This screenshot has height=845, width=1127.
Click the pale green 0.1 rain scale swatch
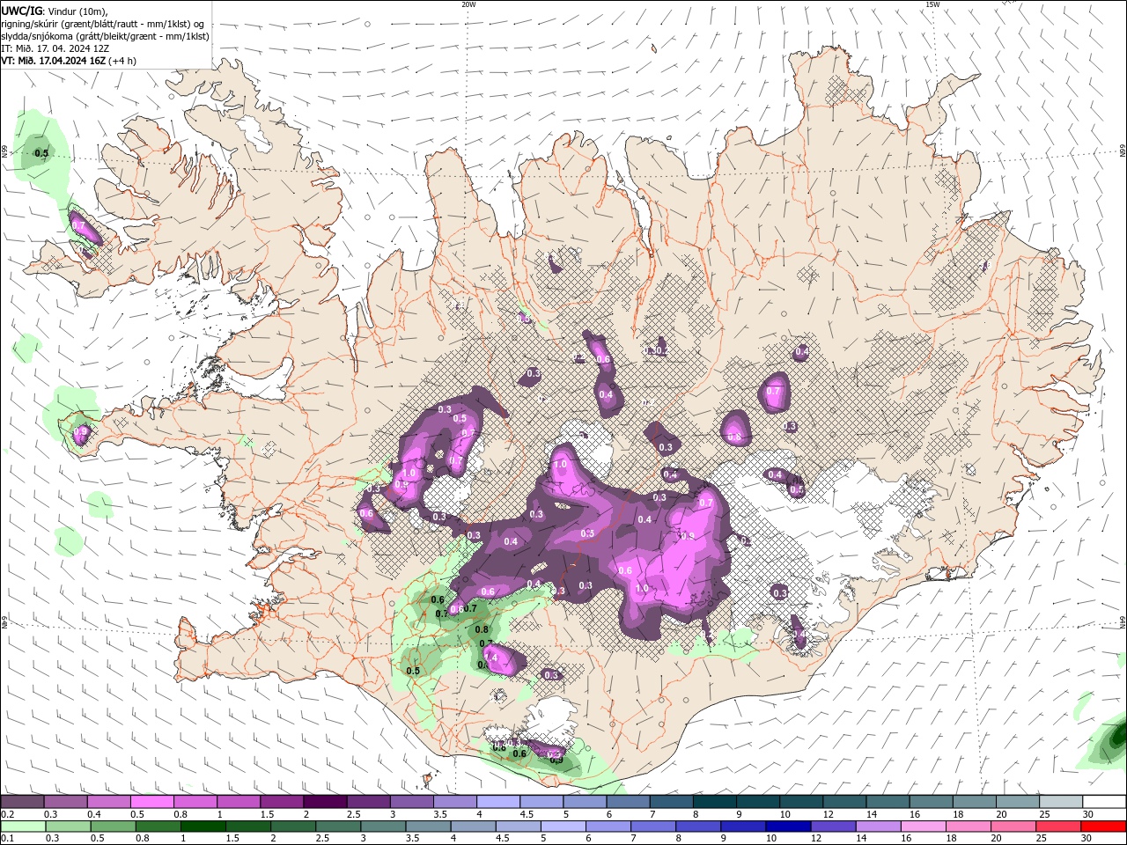pyautogui.click(x=21, y=827)
